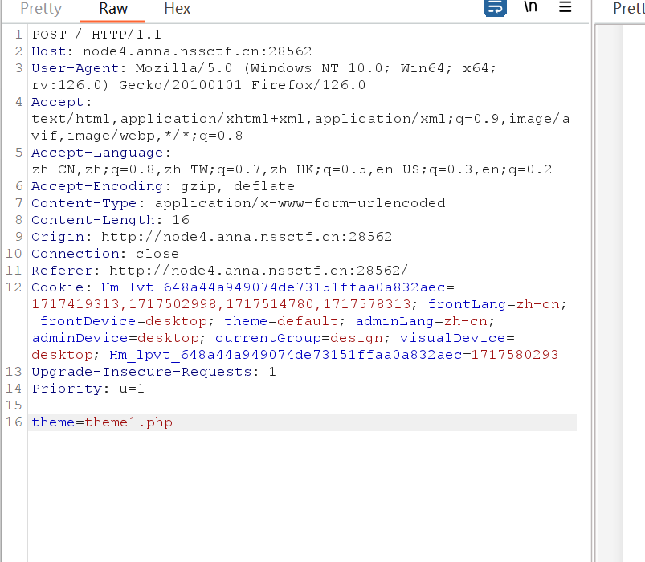Click the Content-Type header line
This screenshot has width=645, height=562.
tap(238, 203)
